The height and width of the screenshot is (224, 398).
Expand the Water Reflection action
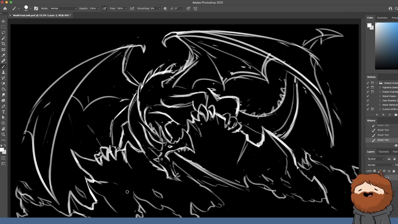point(380,105)
